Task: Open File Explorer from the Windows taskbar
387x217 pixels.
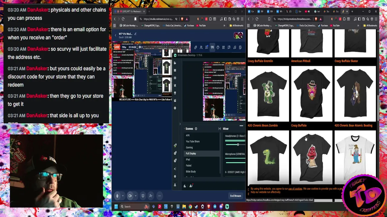Action: (x=184, y=206)
